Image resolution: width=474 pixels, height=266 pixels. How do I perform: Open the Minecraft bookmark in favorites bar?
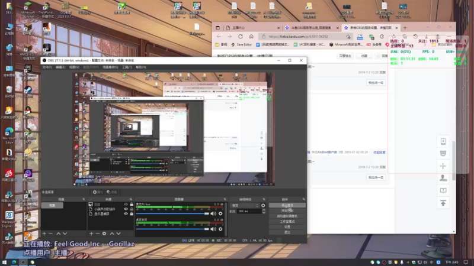click(x=346, y=44)
